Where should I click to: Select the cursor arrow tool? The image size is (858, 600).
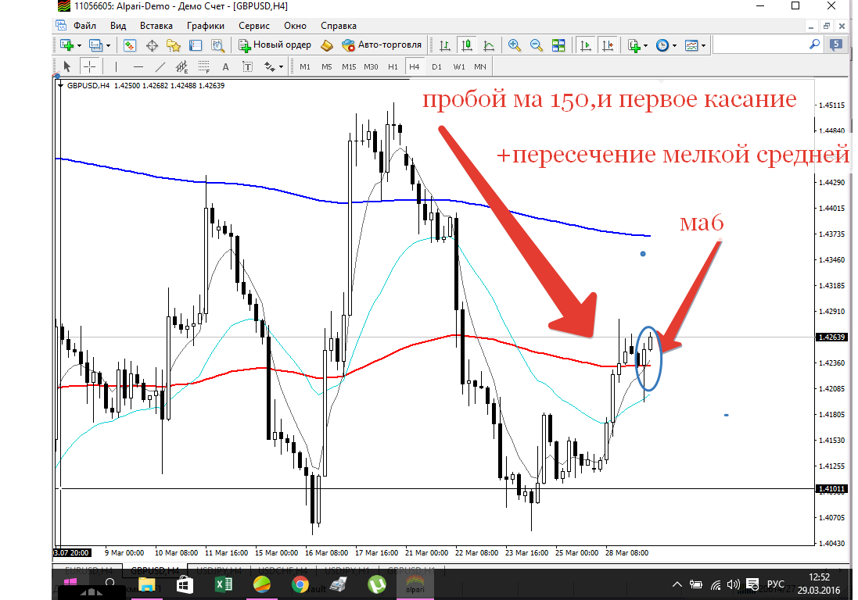(x=66, y=66)
